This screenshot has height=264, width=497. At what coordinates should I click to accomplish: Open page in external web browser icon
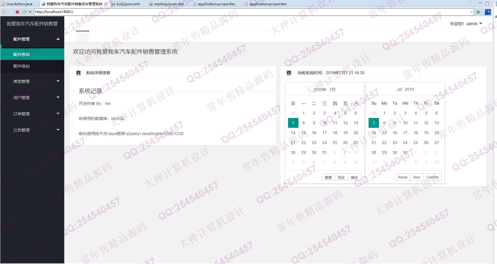click(488, 12)
